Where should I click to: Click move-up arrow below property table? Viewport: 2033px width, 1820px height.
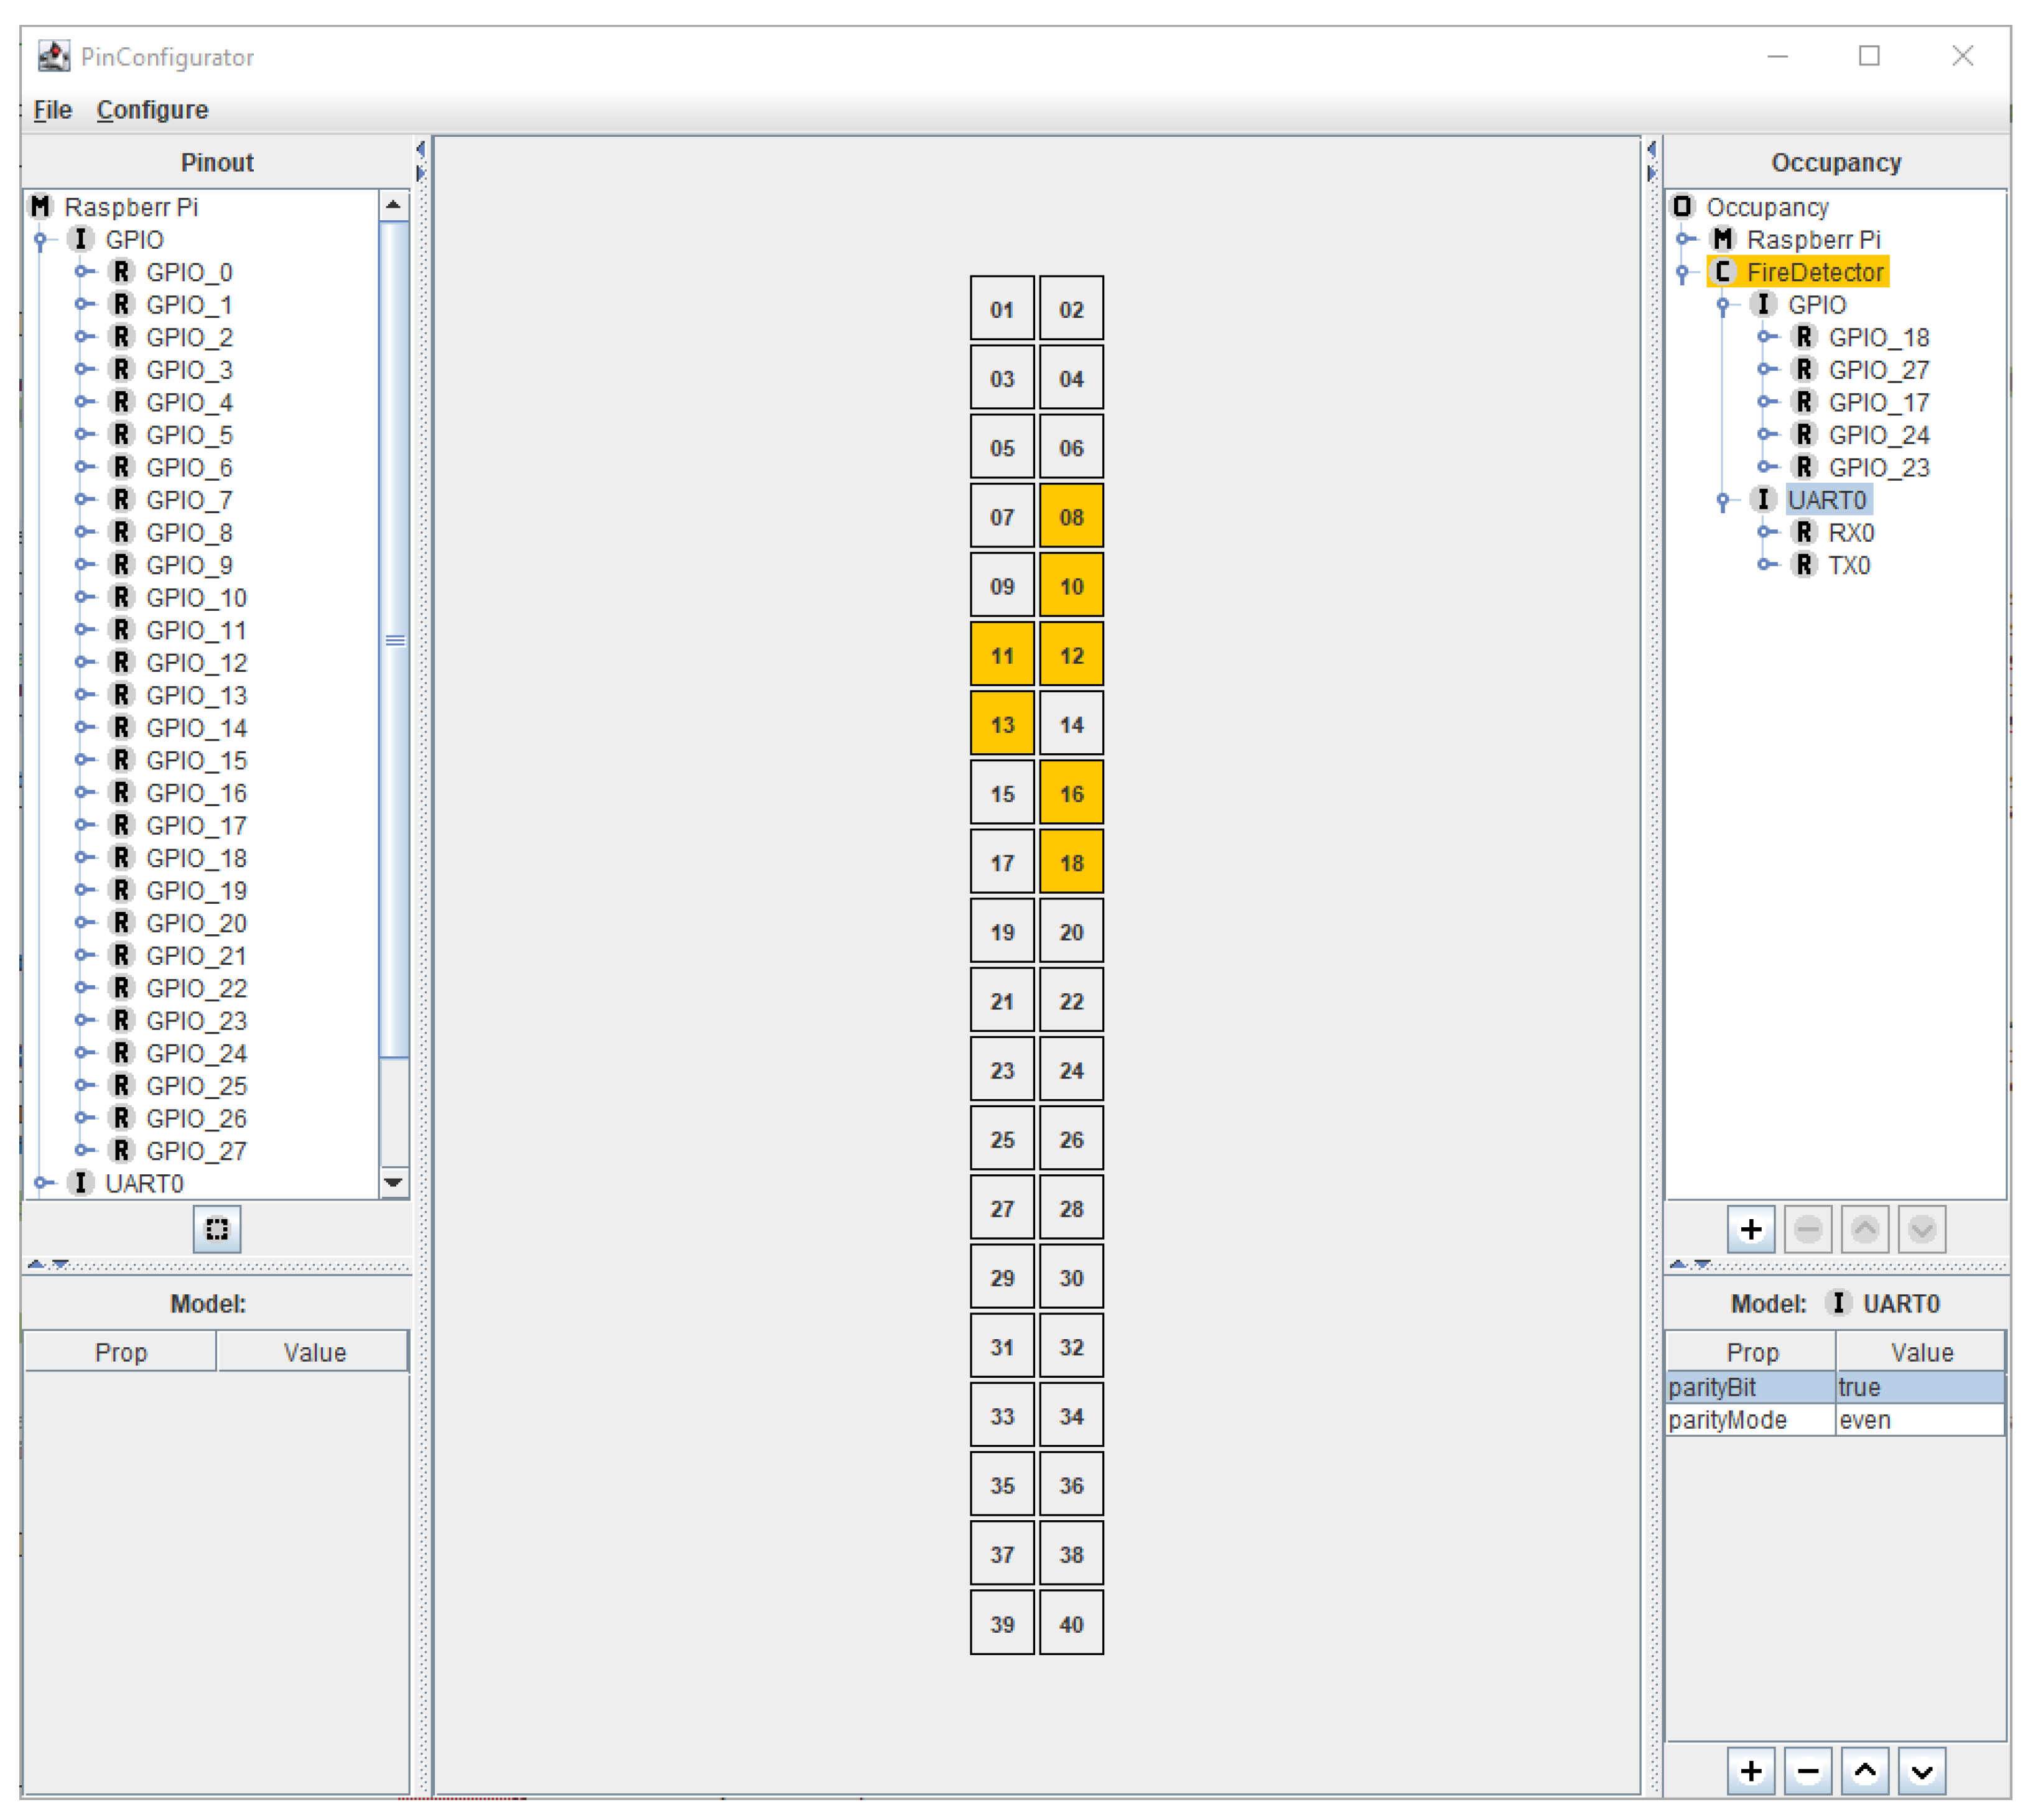point(1864,1772)
